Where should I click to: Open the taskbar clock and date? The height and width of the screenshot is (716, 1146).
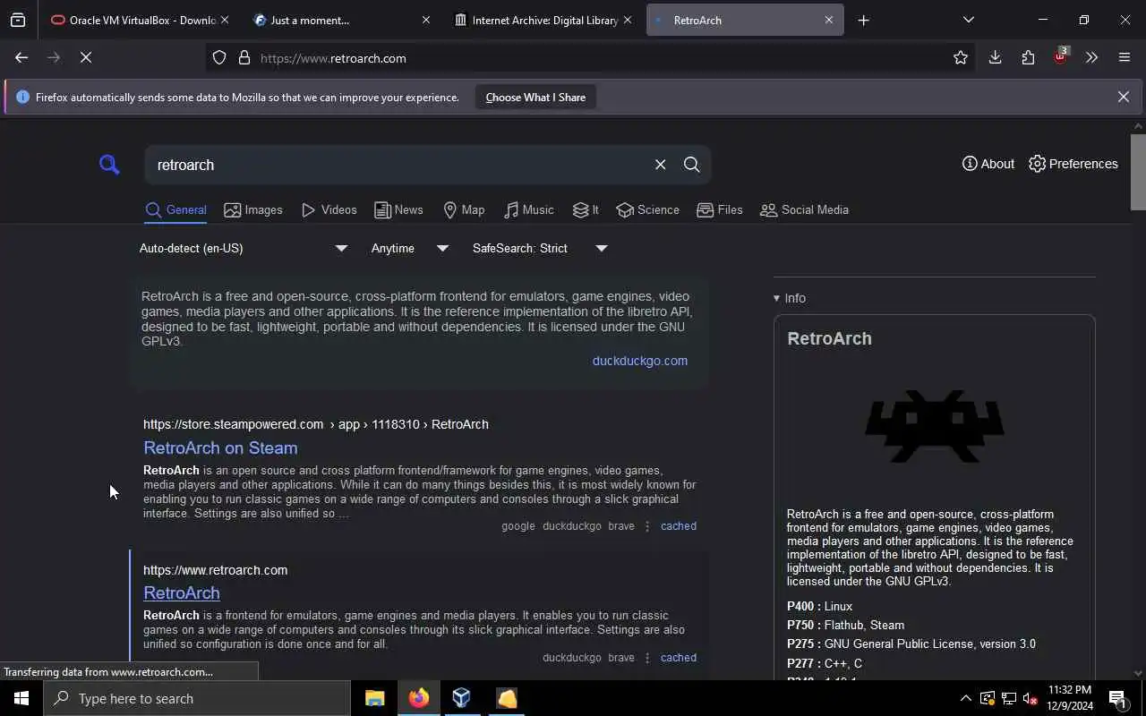click(1070, 698)
